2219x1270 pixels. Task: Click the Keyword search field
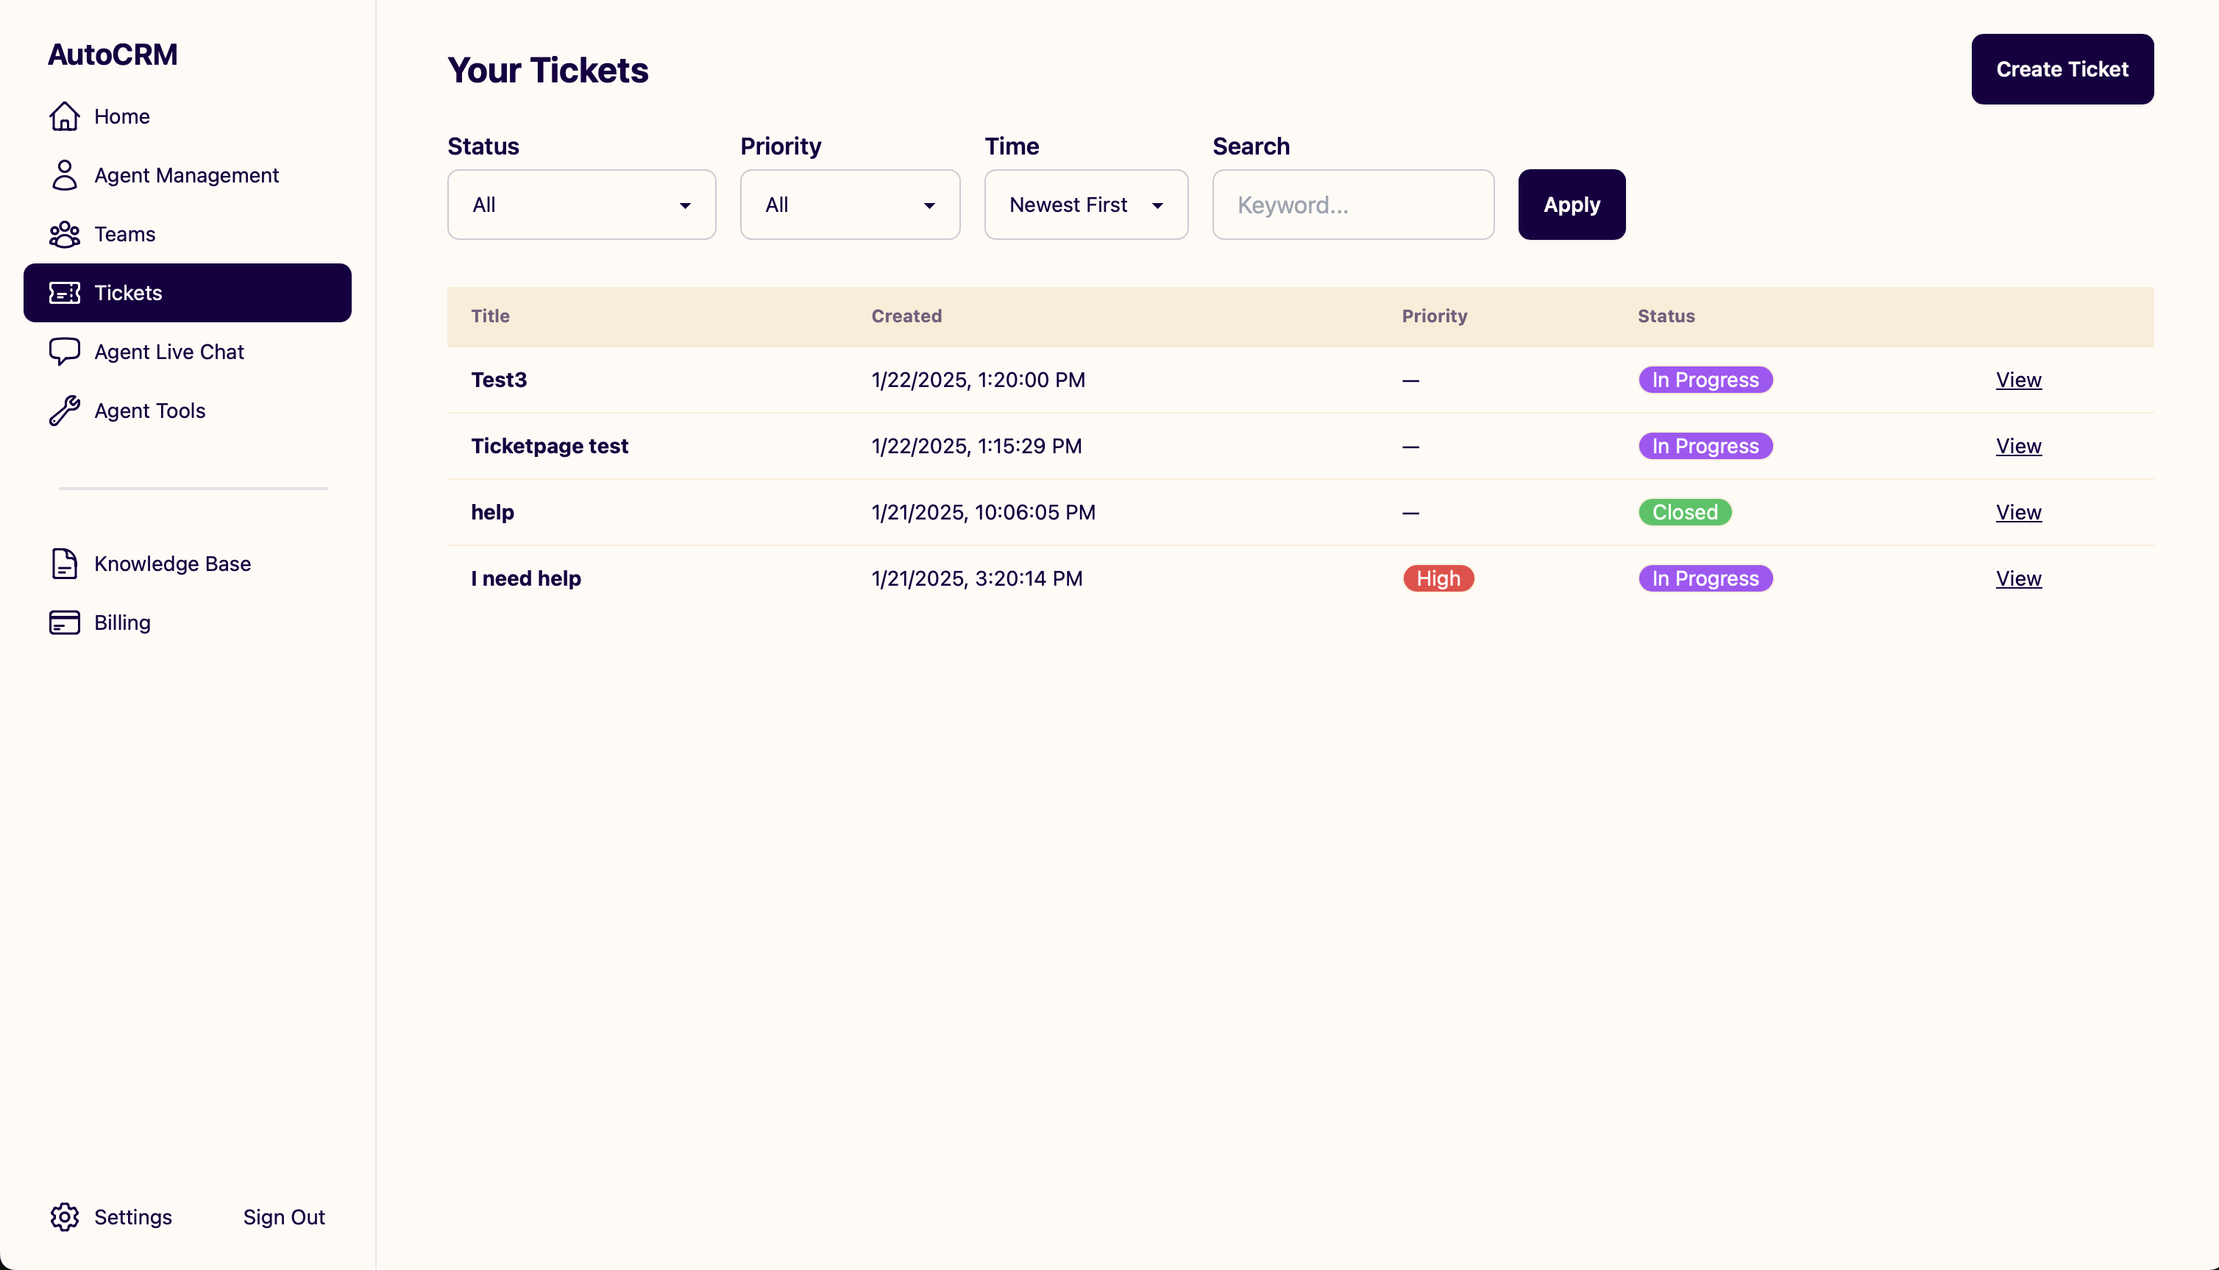[x=1352, y=204]
